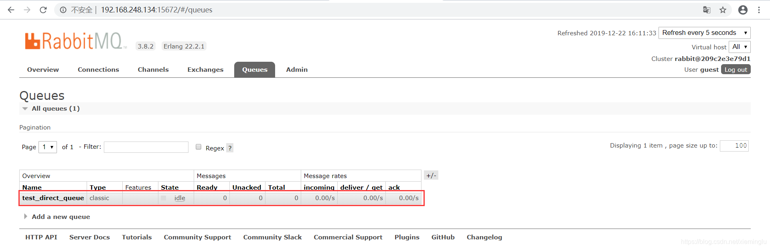
Task: Open the Virtual host dropdown
Action: point(740,47)
